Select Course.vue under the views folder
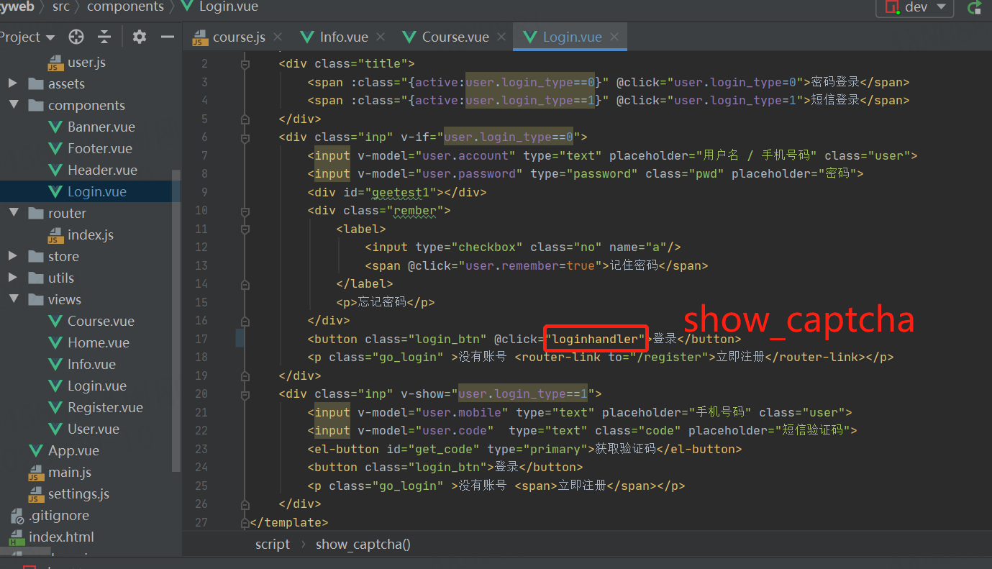This screenshot has width=992, height=569. 101,322
